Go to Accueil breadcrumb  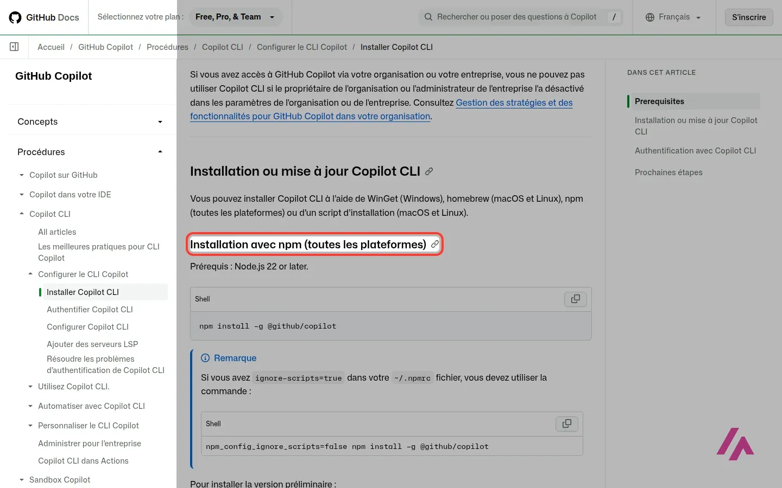(x=51, y=47)
